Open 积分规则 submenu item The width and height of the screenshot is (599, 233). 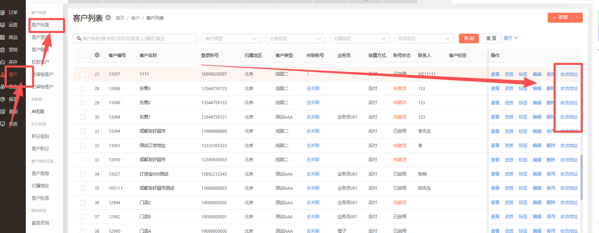(x=40, y=136)
